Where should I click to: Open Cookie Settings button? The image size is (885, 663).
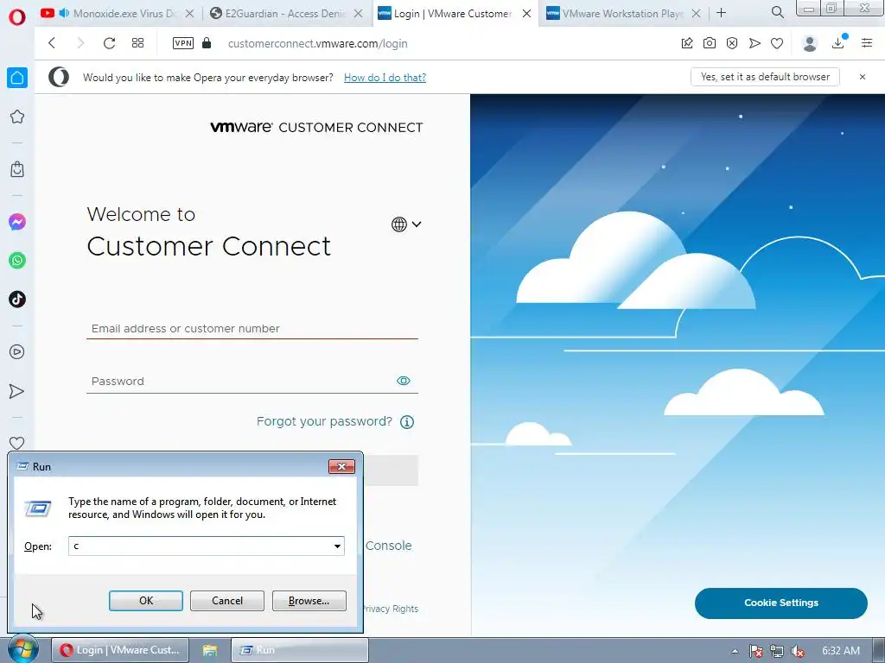click(x=781, y=603)
